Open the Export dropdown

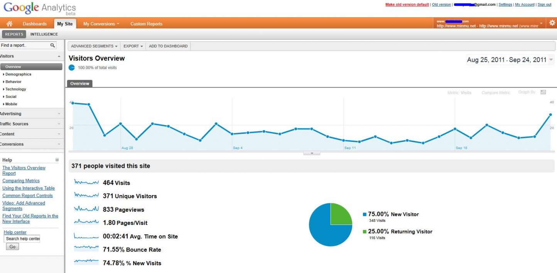(133, 46)
